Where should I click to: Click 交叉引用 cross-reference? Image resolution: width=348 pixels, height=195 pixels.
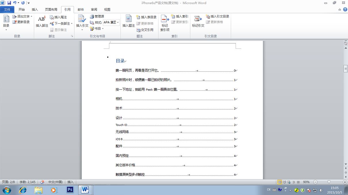click(145, 30)
